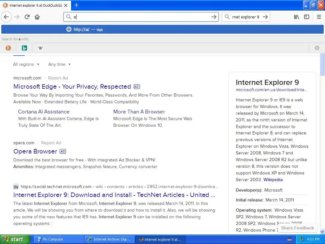Image resolution: width=325 pixels, height=244 pixels.
Task: Click the search box containing 'rnet explorer 9'
Action: click(x=246, y=17)
